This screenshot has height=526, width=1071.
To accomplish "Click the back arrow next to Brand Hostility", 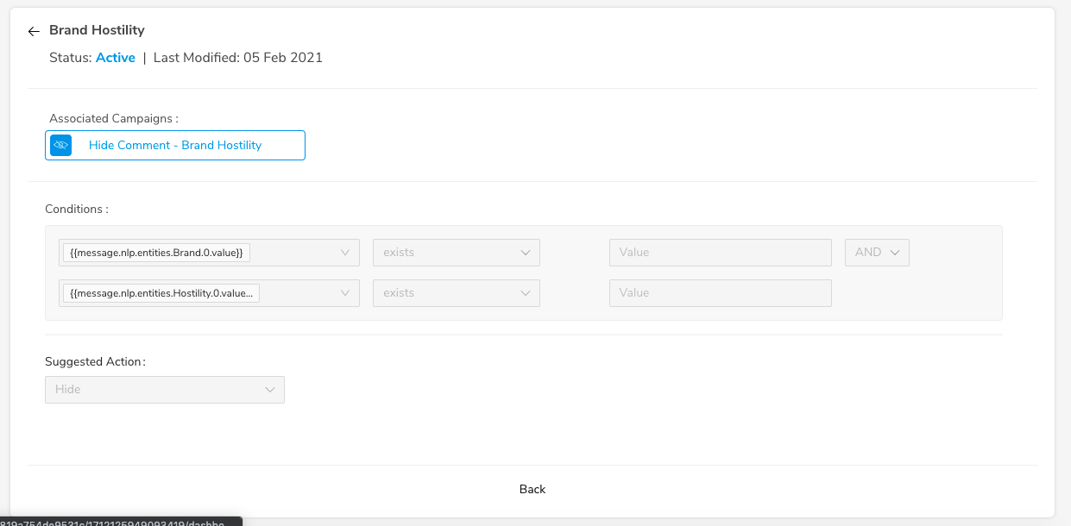I will pyautogui.click(x=34, y=31).
